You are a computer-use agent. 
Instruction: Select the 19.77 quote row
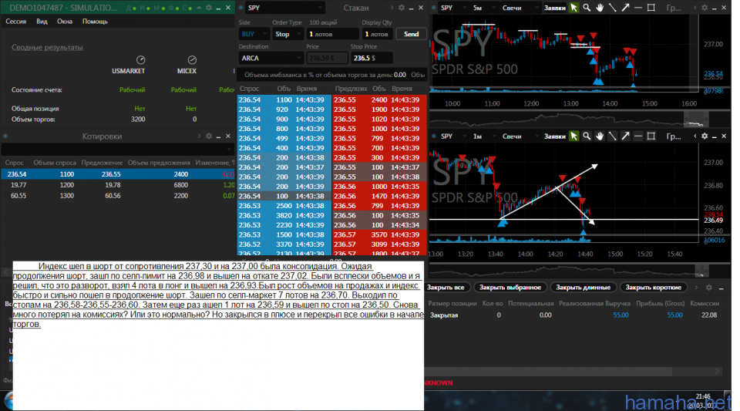pyautogui.click(x=117, y=185)
